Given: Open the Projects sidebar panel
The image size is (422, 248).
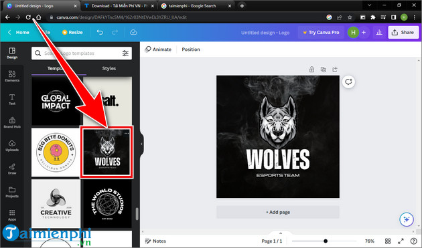Looking at the screenshot, I should click(12, 192).
